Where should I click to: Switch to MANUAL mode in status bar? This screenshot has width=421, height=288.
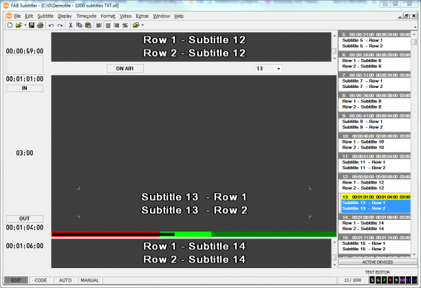coord(89,280)
